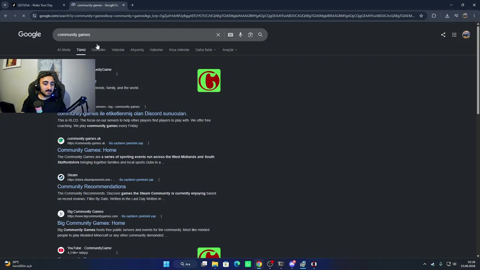Screen dimensions: 480x270
Task: Bookmark this page with the star icon
Action: pyautogui.click(x=421, y=16)
